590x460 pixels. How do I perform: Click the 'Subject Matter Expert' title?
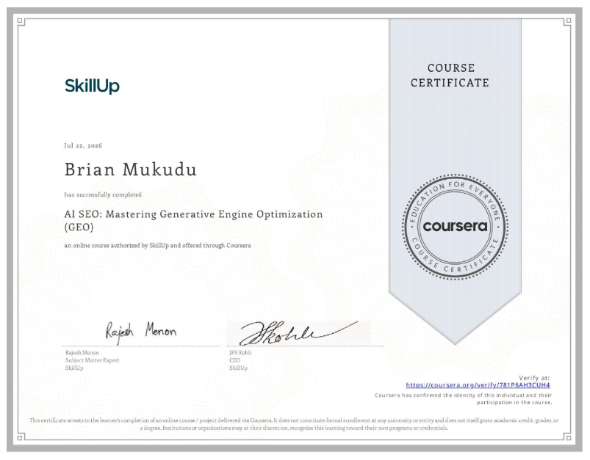click(x=92, y=360)
